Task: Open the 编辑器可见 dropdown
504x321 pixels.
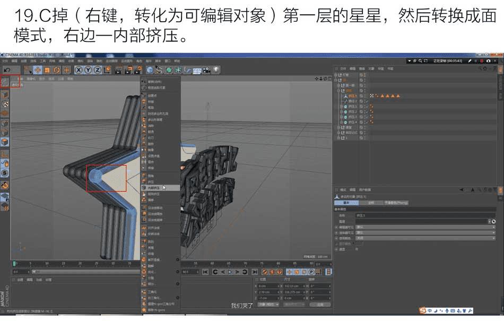Action: [425, 227]
